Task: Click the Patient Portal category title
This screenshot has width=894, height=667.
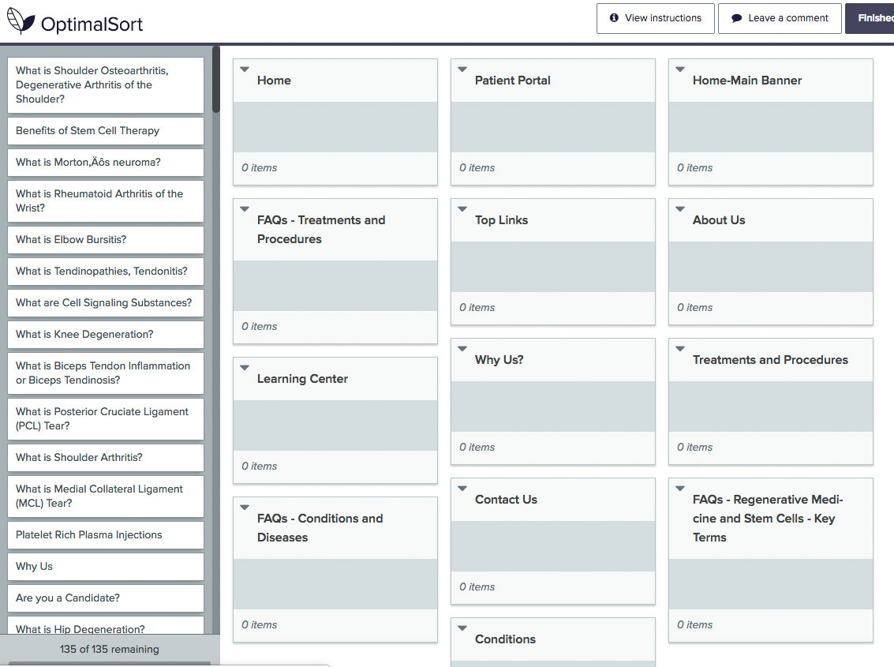Action: [513, 81]
